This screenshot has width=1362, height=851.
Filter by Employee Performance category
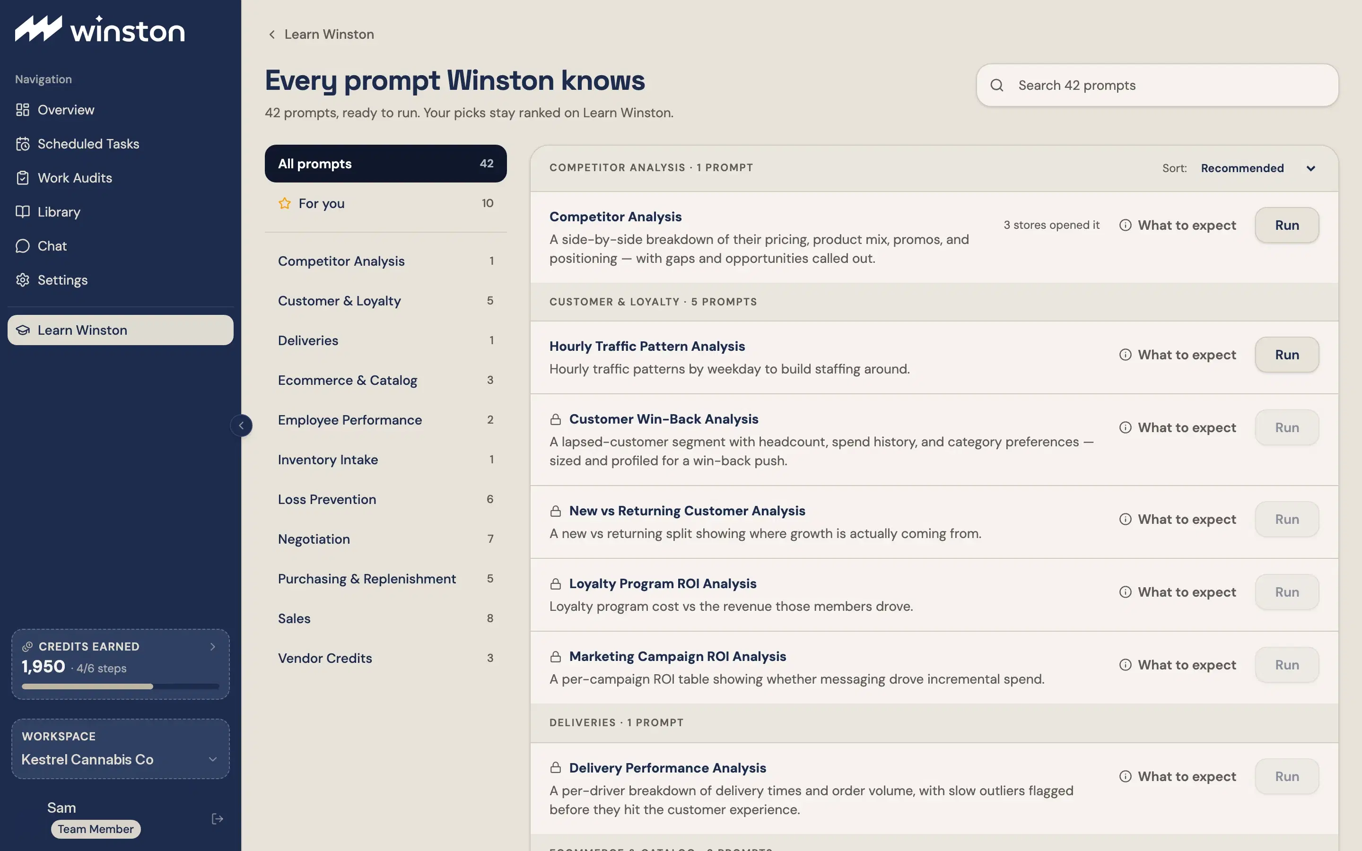coord(385,420)
